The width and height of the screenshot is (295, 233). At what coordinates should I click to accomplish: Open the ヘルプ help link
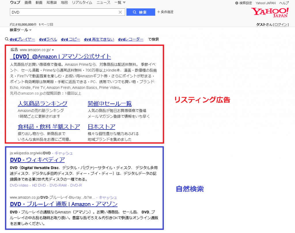(x=284, y=3)
